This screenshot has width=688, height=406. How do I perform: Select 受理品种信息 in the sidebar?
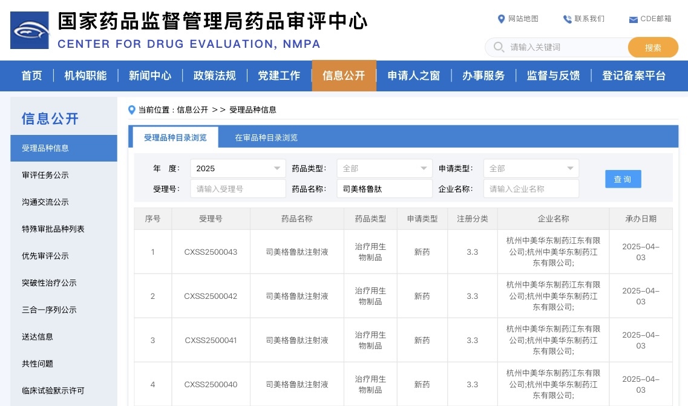(x=64, y=148)
